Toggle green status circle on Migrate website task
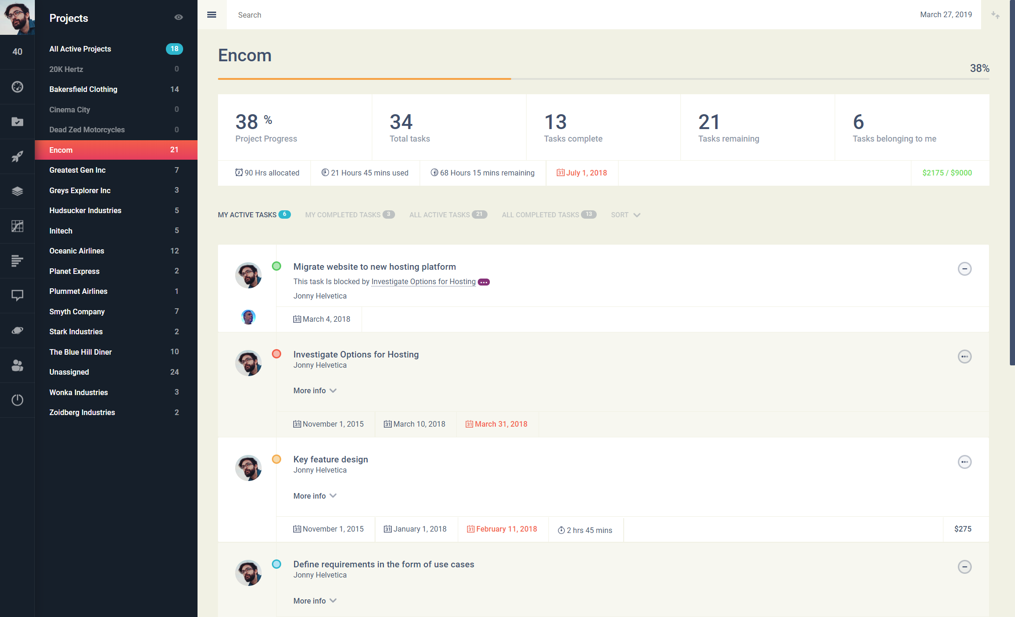This screenshot has width=1015, height=617. tap(277, 266)
